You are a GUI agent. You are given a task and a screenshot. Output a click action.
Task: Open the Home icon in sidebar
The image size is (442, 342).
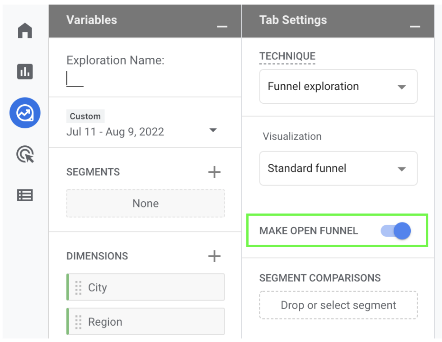(x=25, y=30)
